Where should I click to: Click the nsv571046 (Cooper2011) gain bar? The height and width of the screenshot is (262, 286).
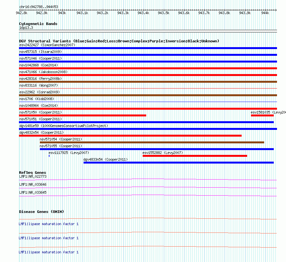pyautogui.click(x=148, y=62)
